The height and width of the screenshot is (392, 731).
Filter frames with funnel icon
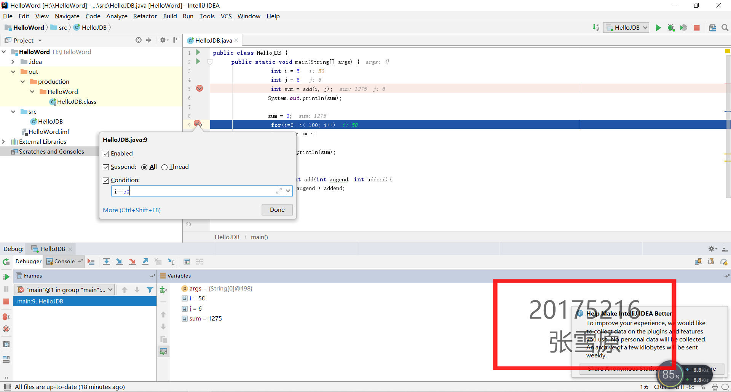tap(150, 290)
